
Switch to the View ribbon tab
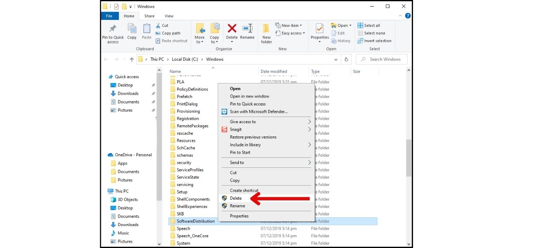(168, 16)
